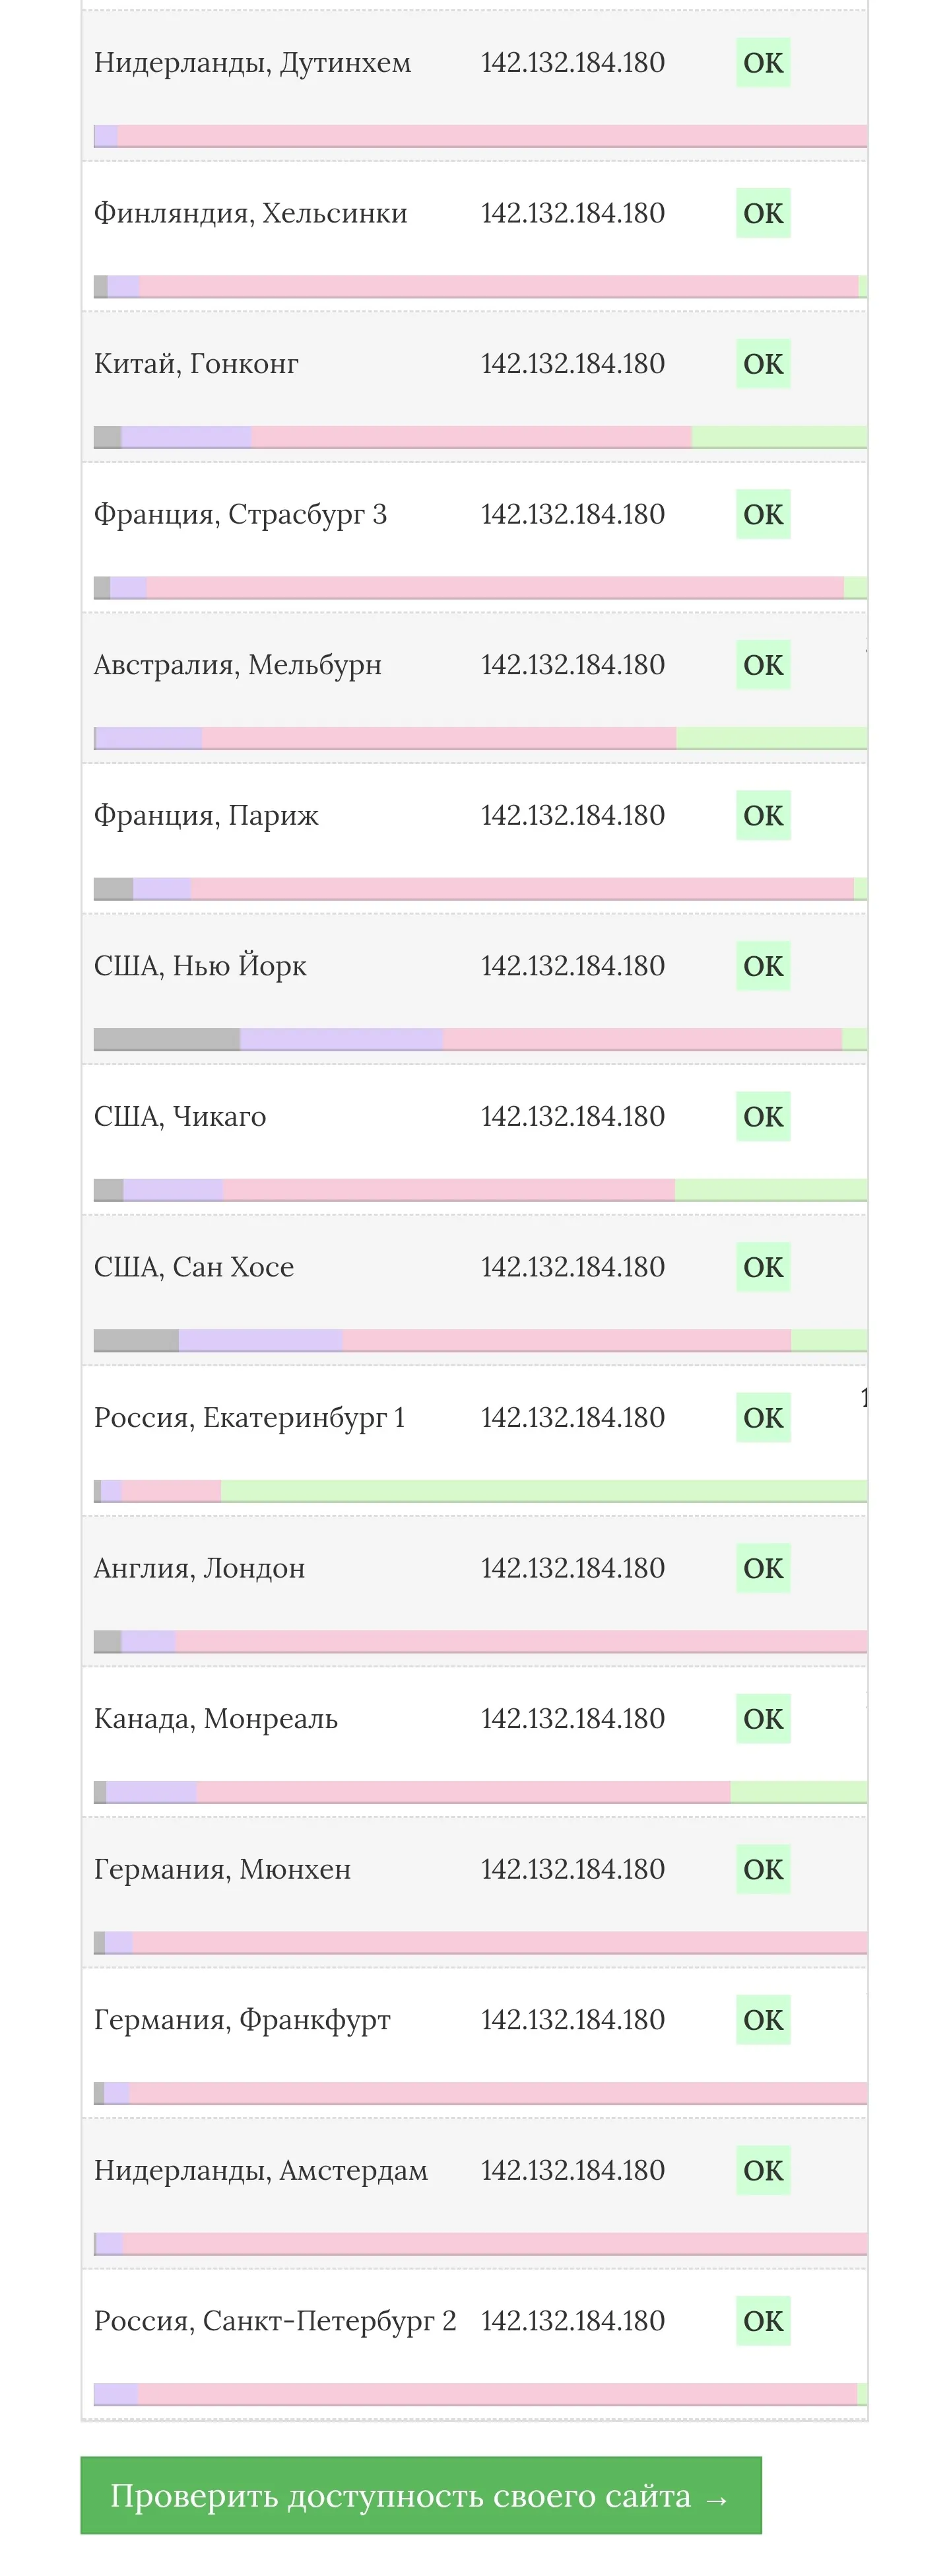
Task: Click the pink bar under Германия, Франкфурт
Action: coord(498,2093)
